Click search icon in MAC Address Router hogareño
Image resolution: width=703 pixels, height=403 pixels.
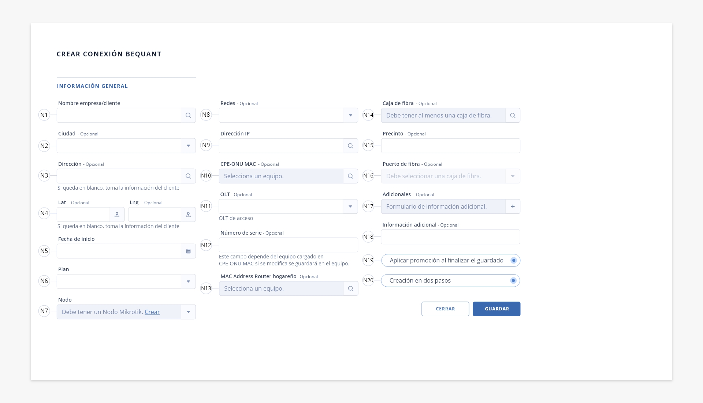[x=350, y=288]
